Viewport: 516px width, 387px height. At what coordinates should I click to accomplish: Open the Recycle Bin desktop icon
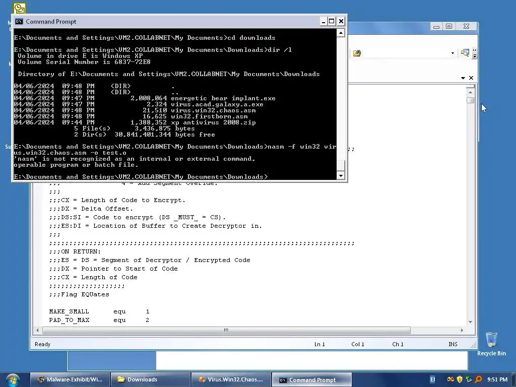point(491,344)
